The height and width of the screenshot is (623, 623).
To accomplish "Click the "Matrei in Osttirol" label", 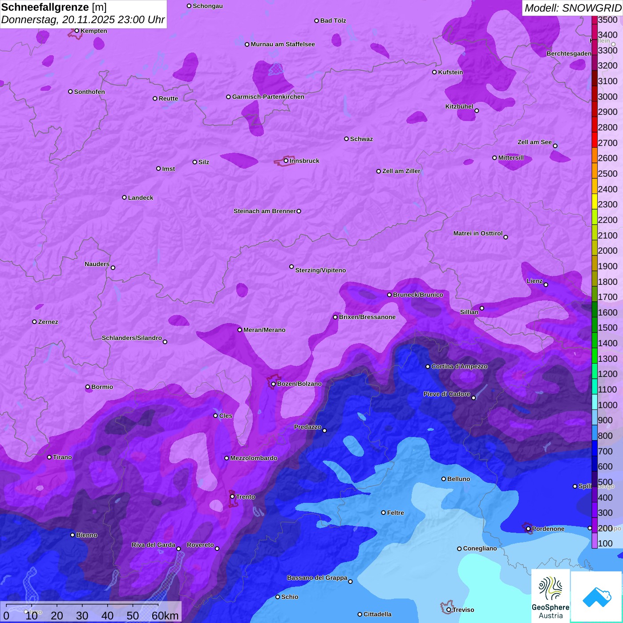I will [x=478, y=233].
